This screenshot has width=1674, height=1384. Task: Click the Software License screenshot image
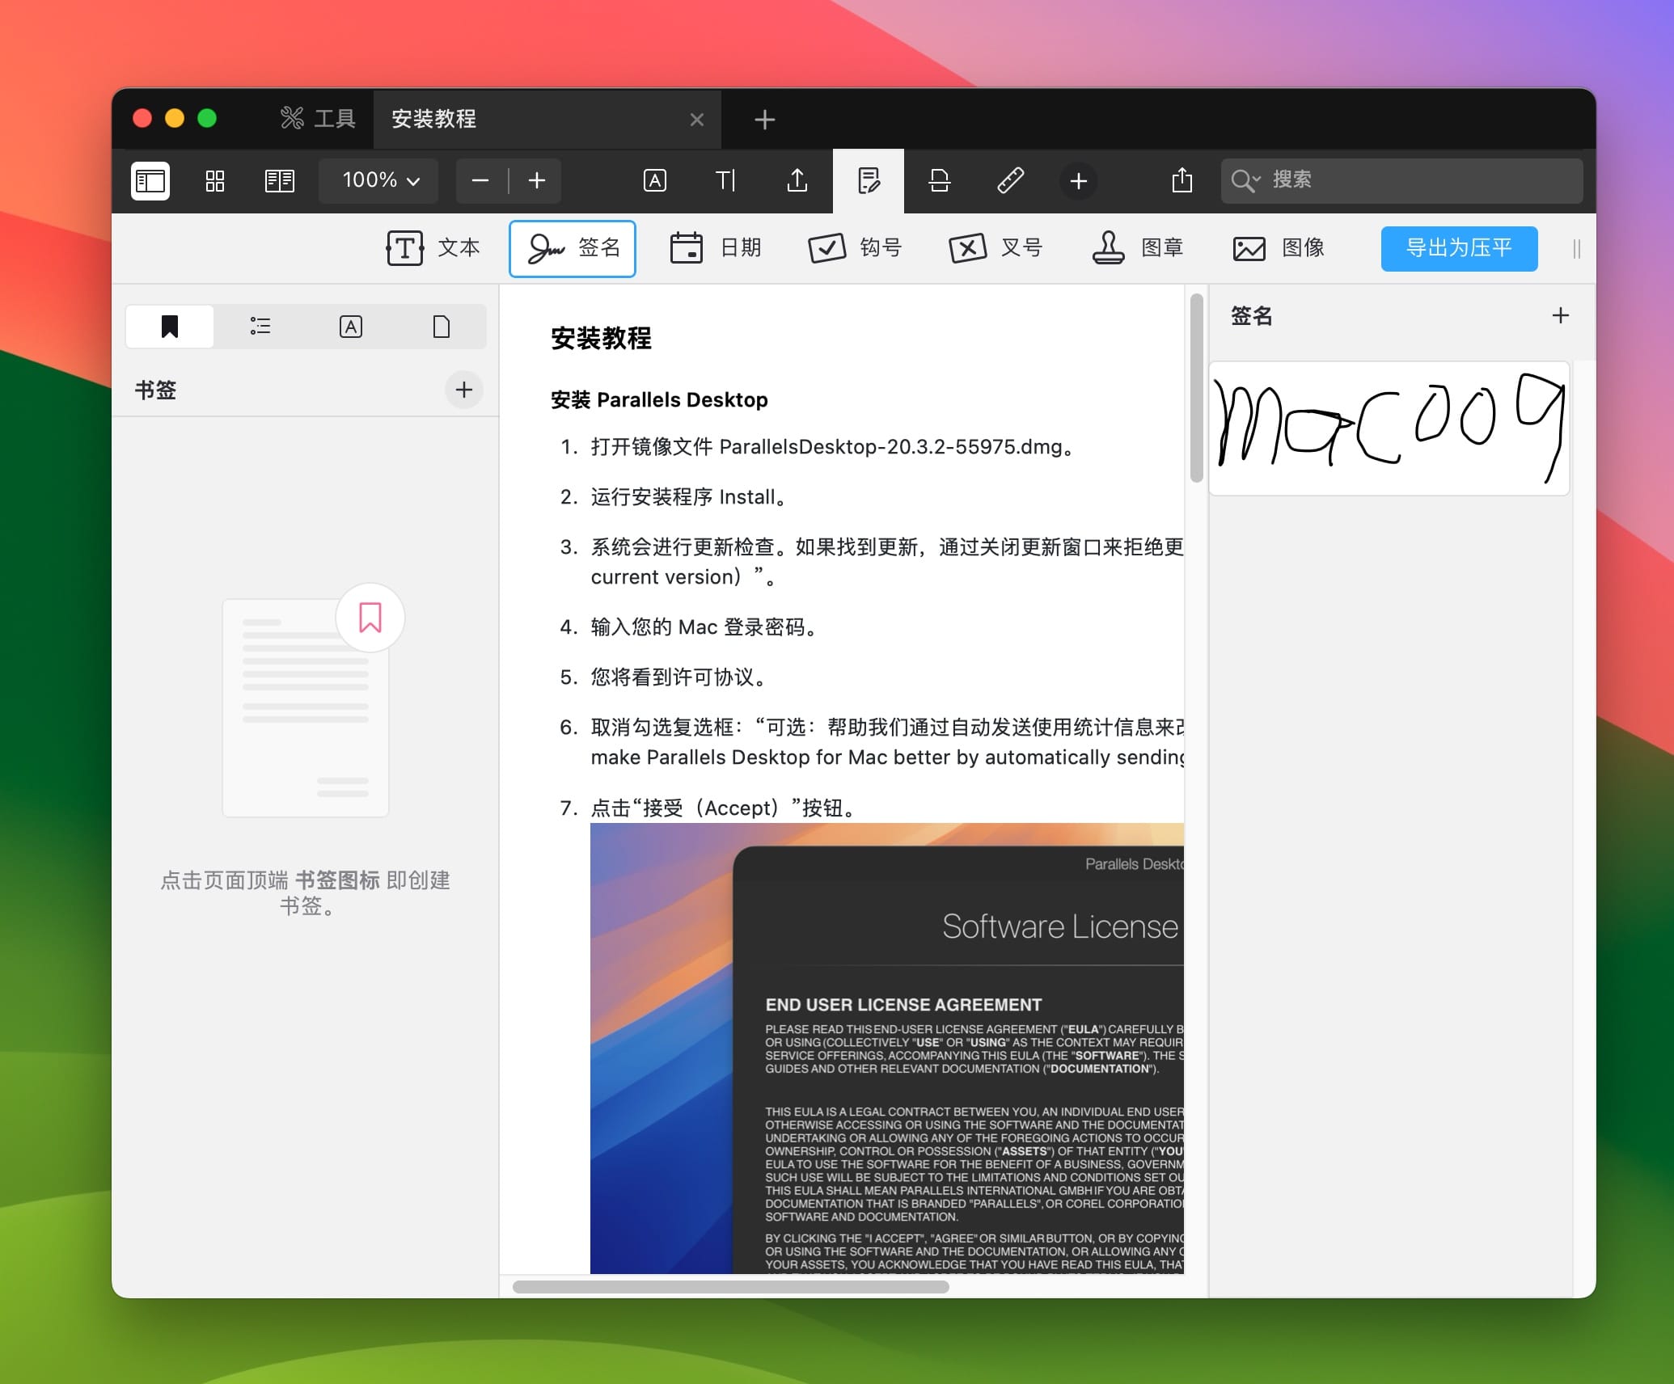coord(887,1049)
